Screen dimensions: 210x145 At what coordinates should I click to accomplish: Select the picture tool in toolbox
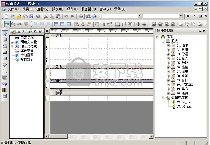point(5,40)
